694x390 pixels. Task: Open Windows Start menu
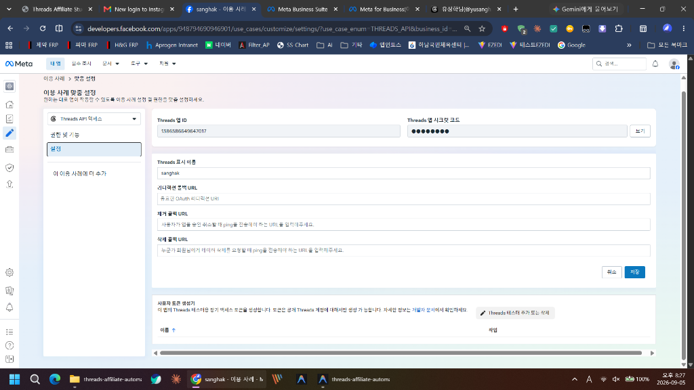15,379
